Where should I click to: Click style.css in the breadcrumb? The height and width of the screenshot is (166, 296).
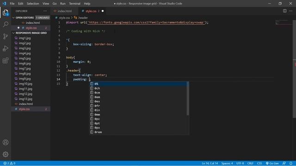click(x=64, y=18)
